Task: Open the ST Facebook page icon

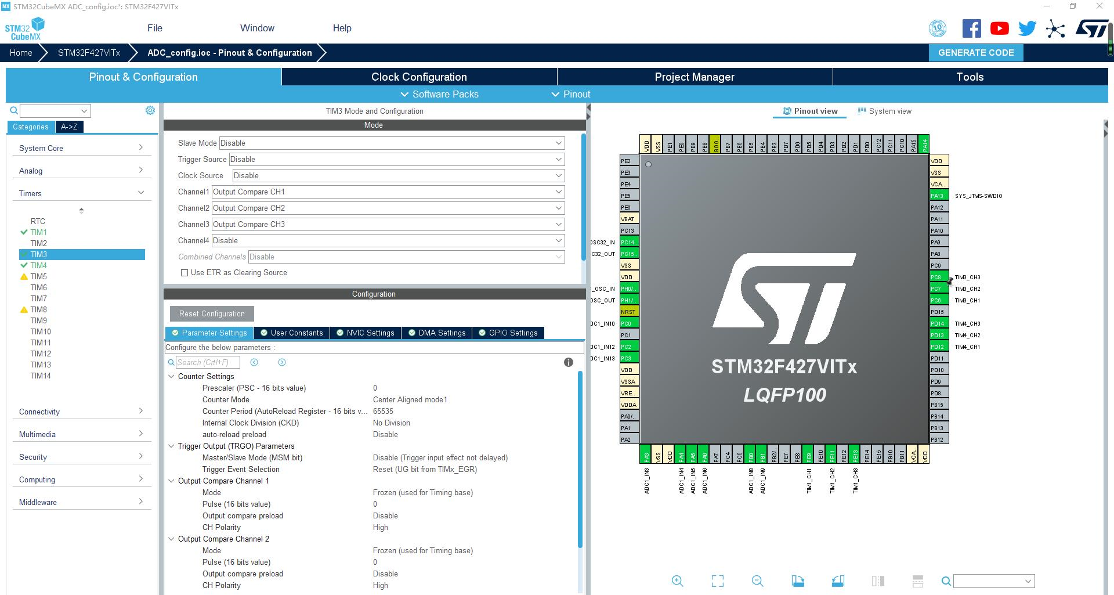Action: point(972,28)
